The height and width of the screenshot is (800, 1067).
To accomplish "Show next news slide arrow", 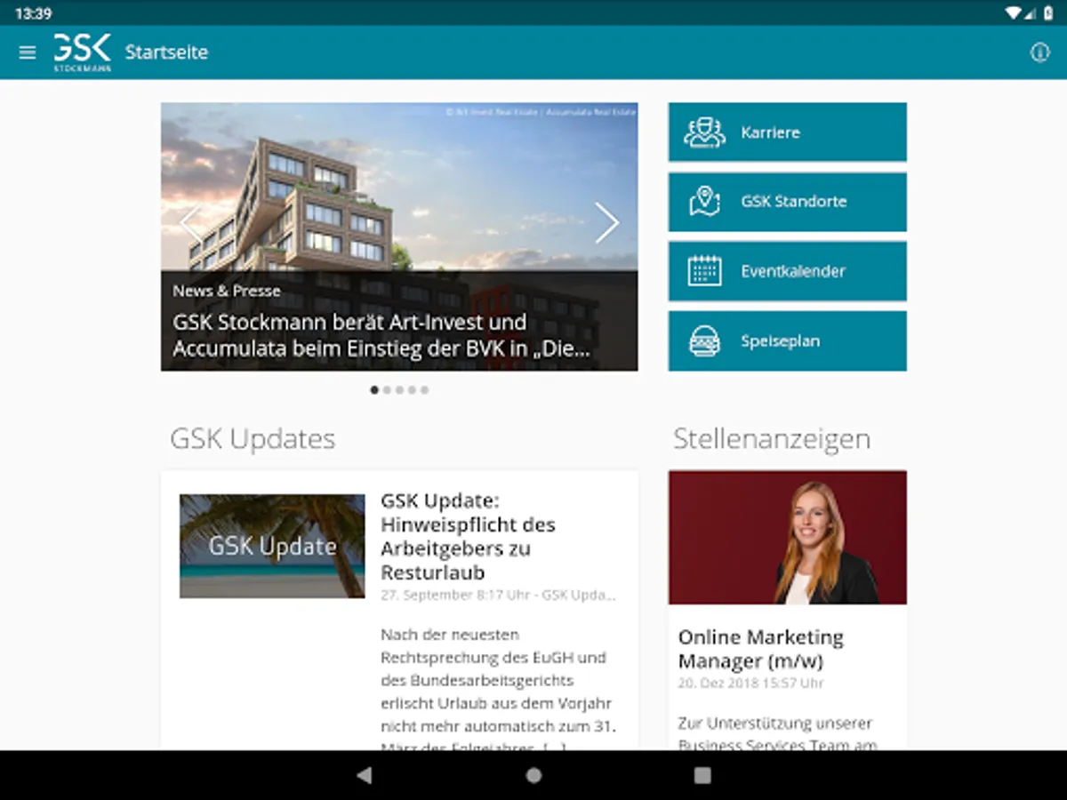I will click(x=607, y=223).
